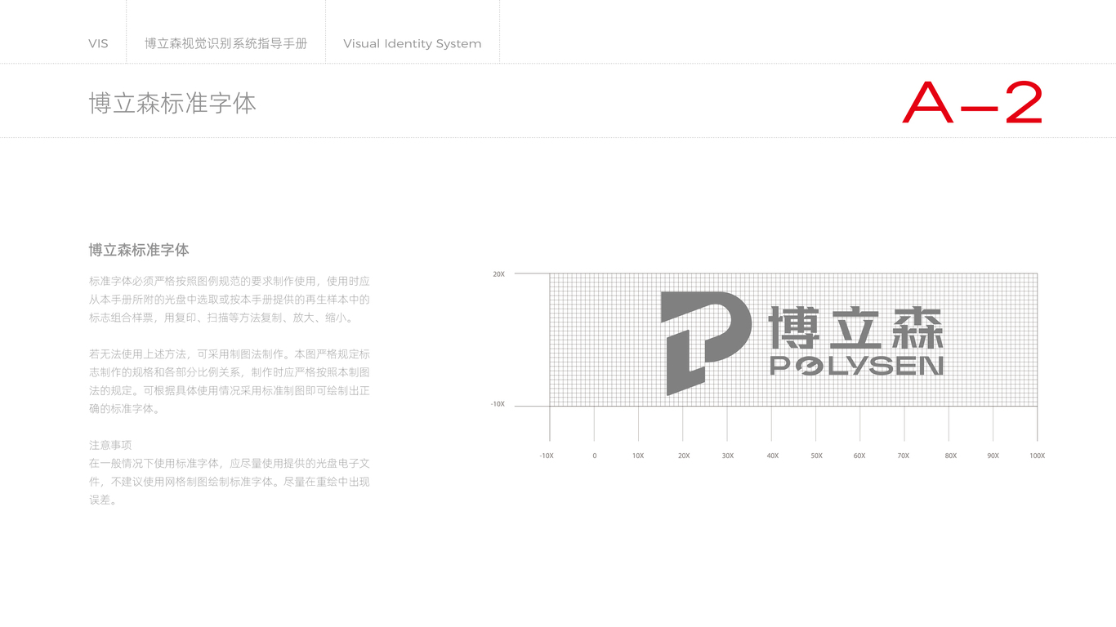1116x627 pixels.
Task: Click the "10X" horizontal axis label
Action: [x=638, y=456]
